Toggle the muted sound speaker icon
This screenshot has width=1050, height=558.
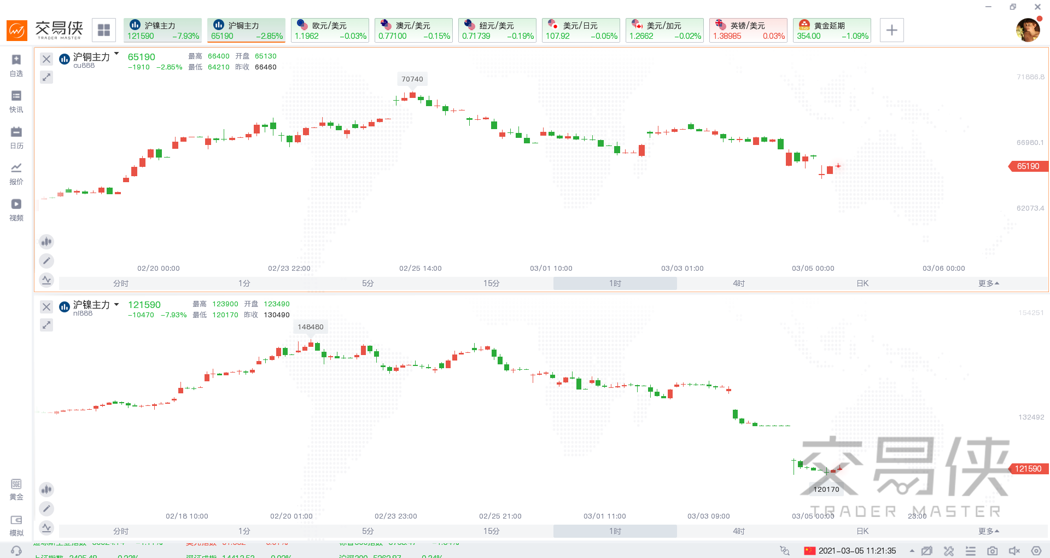pos(1014,551)
